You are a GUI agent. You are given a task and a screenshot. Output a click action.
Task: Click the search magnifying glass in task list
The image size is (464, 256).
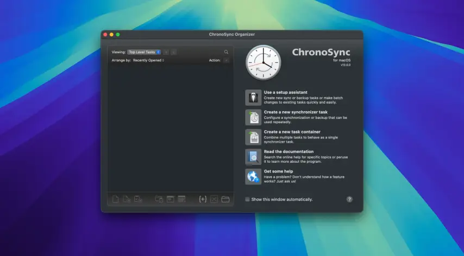[226, 52]
